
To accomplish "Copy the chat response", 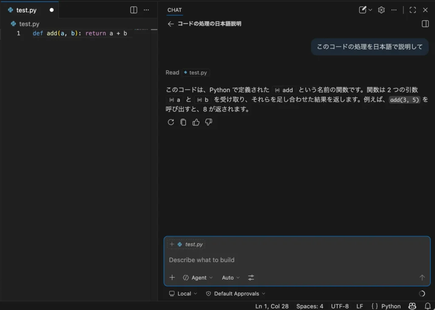I will 184,122.
